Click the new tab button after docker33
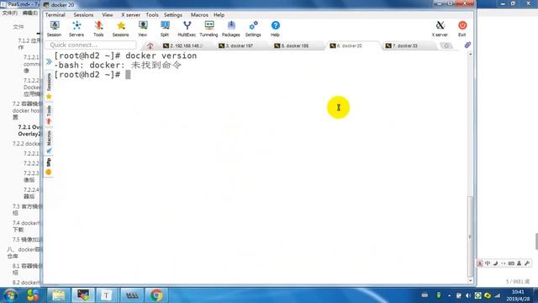538x303 pixels. pos(446,45)
